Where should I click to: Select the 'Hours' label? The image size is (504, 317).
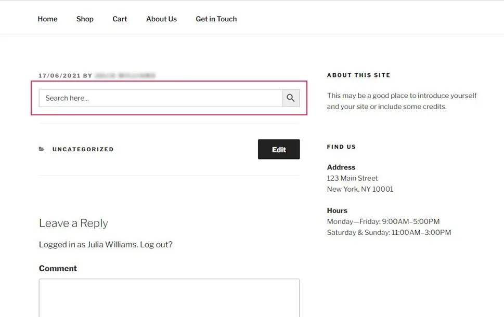click(337, 210)
